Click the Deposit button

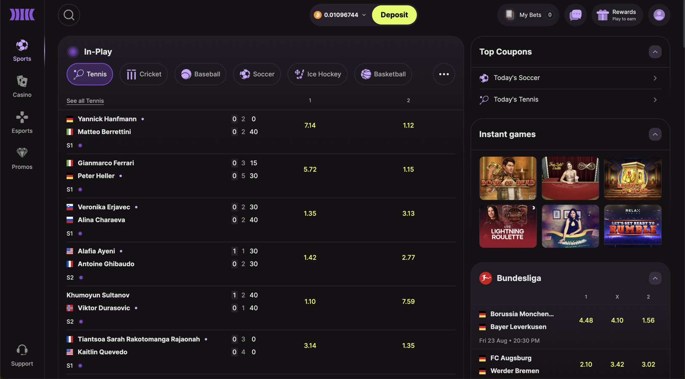[394, 15]
